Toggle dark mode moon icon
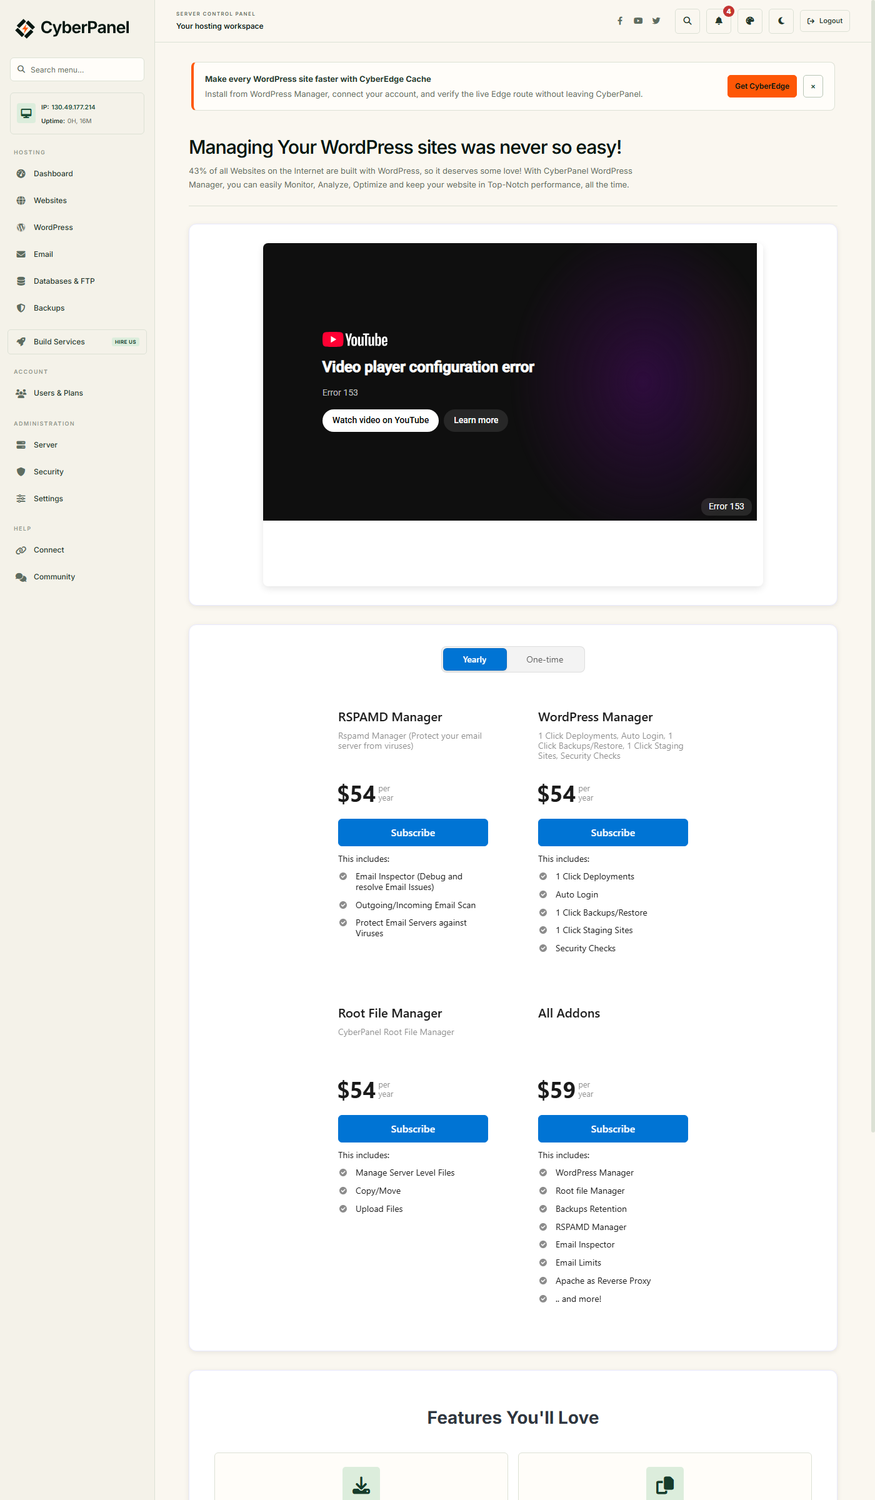Screen dimensions: 875x1500 (x=781, y=21)
